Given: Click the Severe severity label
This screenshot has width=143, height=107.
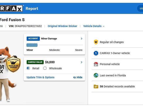Looking at the screenshot, I should pos(79,50).
